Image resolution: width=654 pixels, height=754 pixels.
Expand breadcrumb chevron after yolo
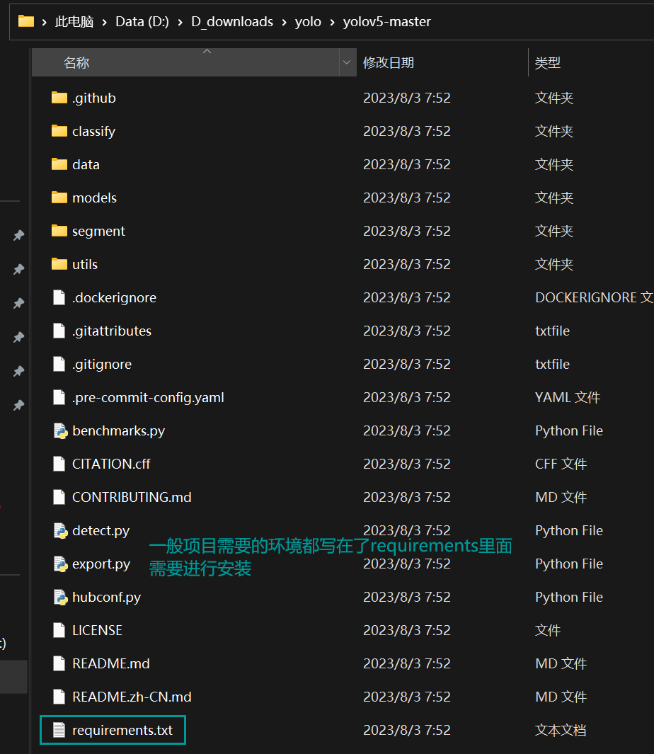[x=332, y=22]
